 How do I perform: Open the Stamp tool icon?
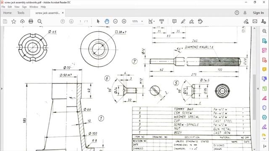click(200, 21)
